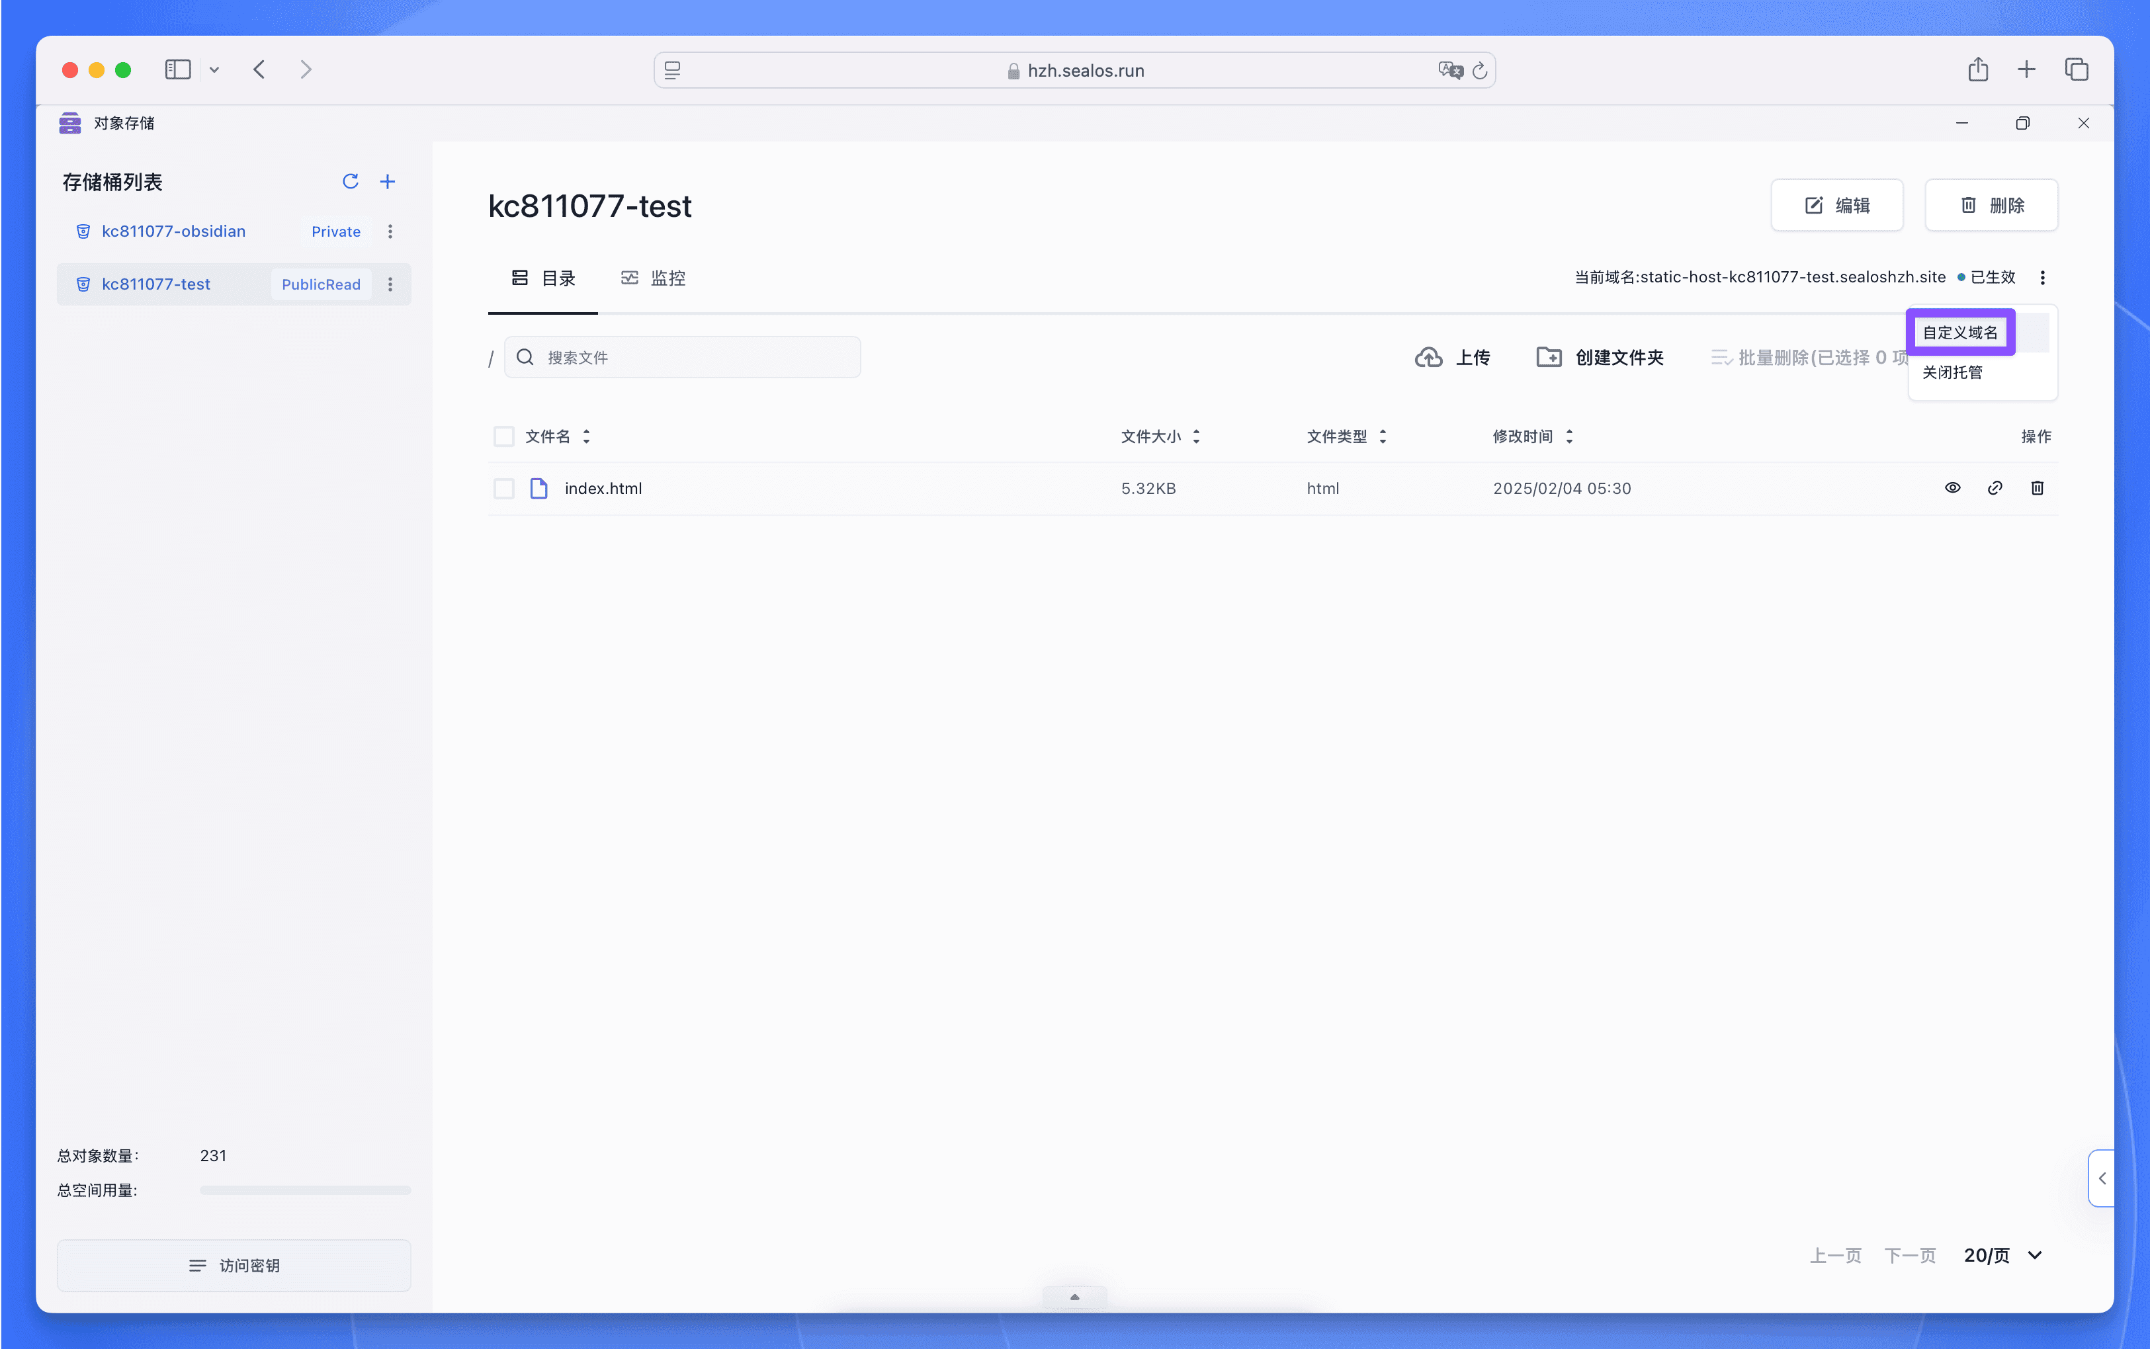Reload the page in Safari
2150x1349 pixels.
[1479, 71]
